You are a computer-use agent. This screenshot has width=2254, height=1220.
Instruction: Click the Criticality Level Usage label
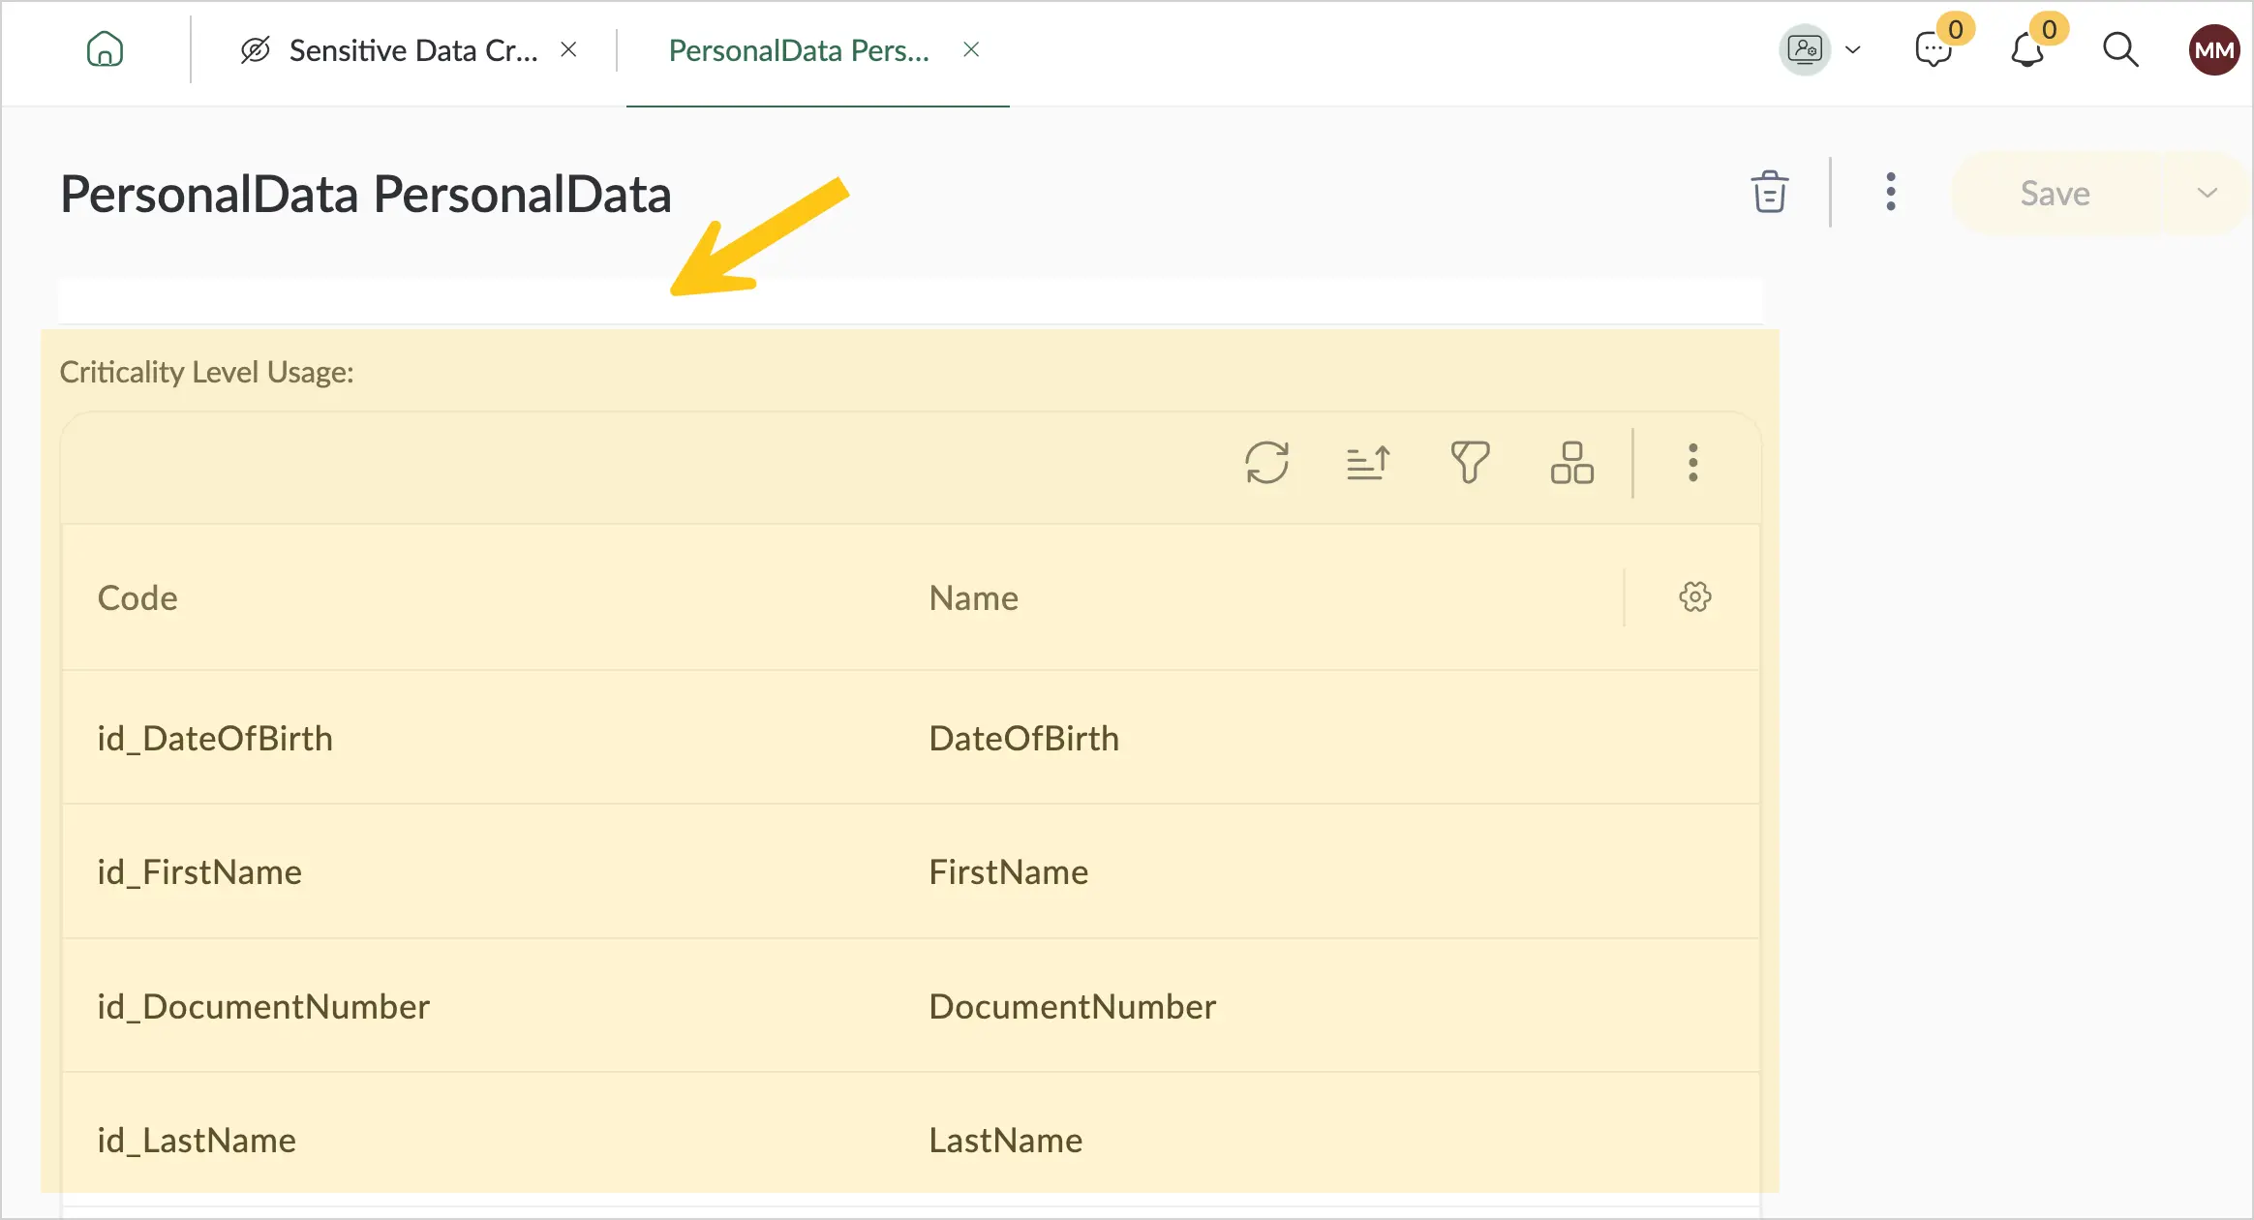click(207, 372)
